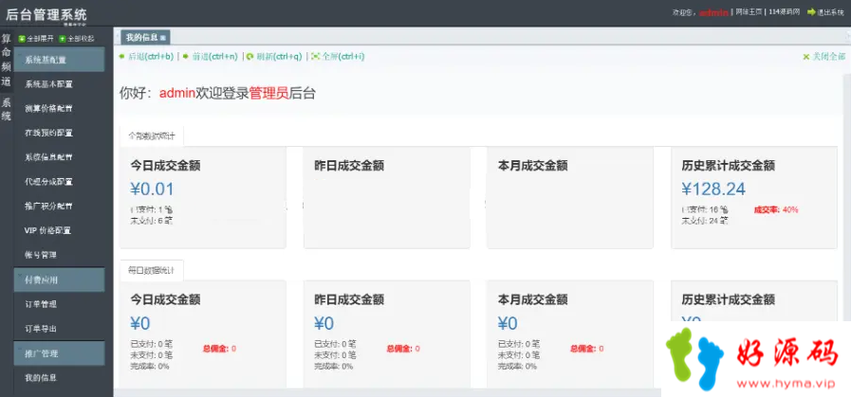Open the 网站主页 header link
Viewport: 851px width, 397px height.
pos(748,12)
